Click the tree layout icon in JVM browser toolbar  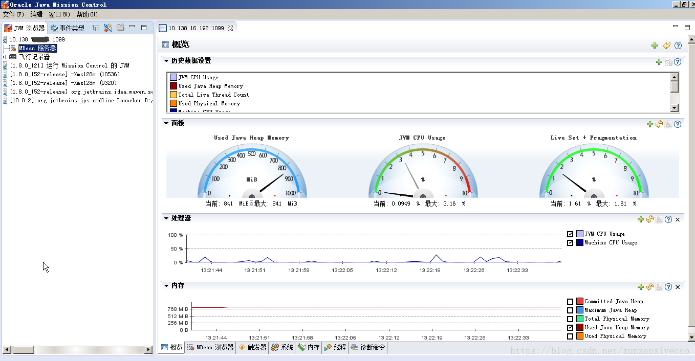tap(96, 28)
